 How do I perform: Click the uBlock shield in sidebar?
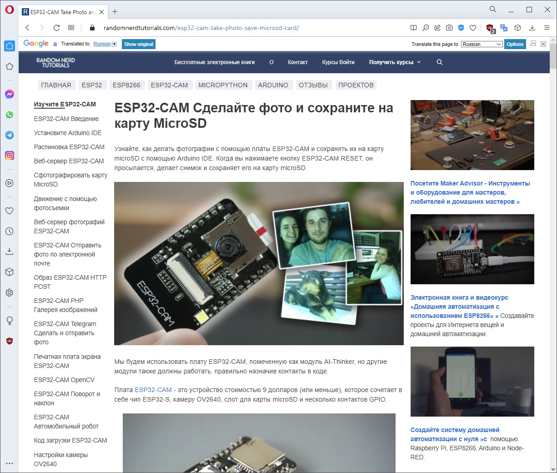pos(9,341)
